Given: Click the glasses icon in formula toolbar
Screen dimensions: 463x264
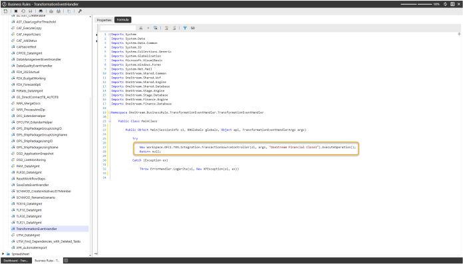Looking at the screenshot, I should click(x=193, y=28).
